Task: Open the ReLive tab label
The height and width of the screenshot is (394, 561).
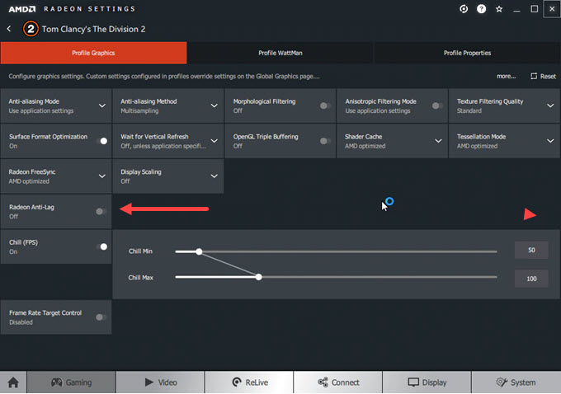Action: pos(257,382)
